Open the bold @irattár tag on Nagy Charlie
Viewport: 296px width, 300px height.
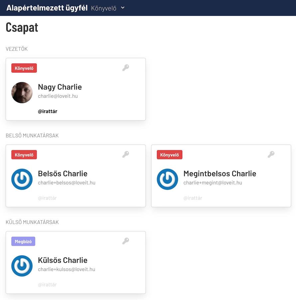pyautogui.click(x=48, y=111)
